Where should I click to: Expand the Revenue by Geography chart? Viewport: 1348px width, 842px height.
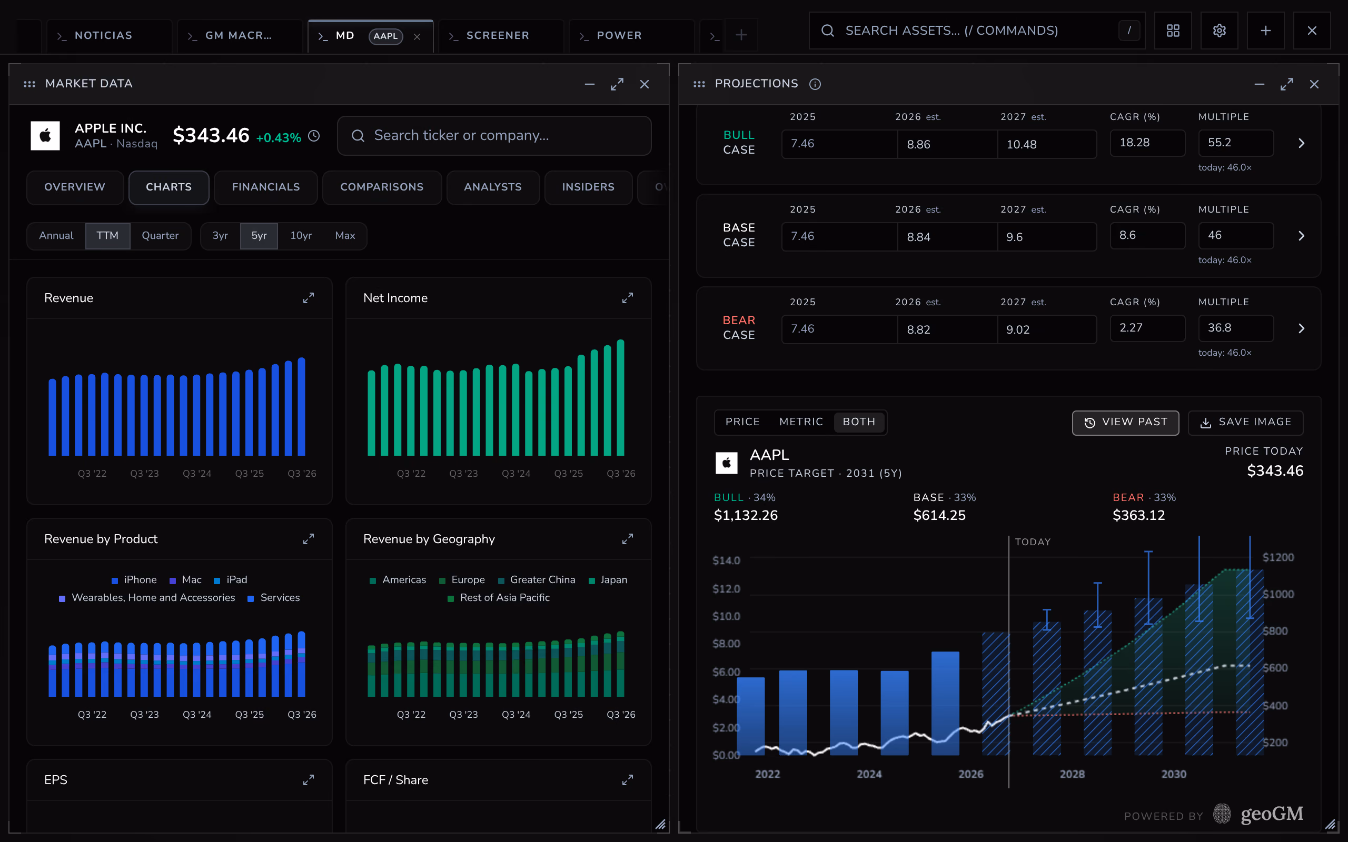tap(628, 539)
